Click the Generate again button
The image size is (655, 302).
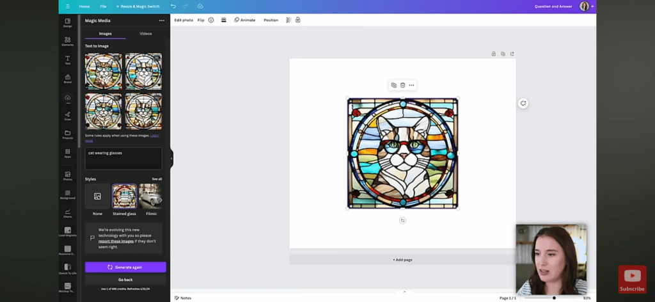(125, 267)
